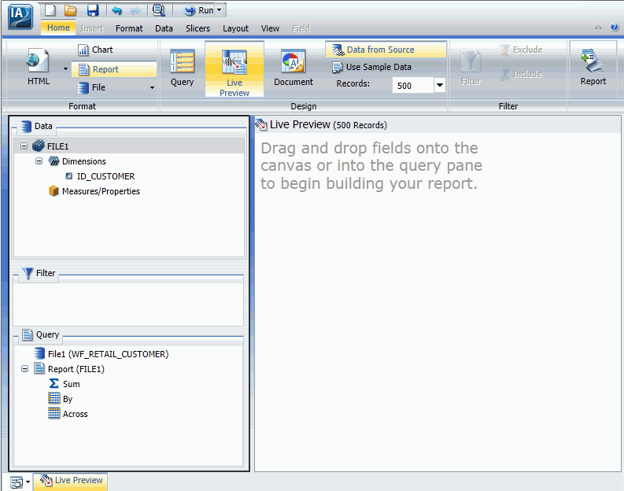Open the Slicers ribbon tab
The height and width of the screenshot is (491, 624).
[198, 28]
